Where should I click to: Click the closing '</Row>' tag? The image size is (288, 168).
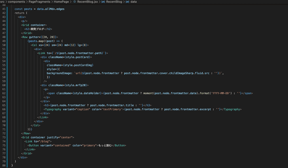26,133
